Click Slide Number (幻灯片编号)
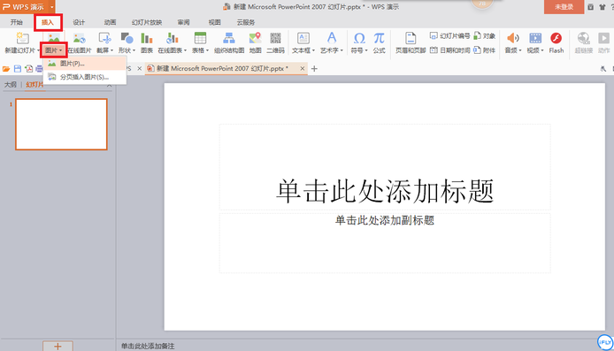The width and height of the screenshot is (614, 351). (450, 36)
